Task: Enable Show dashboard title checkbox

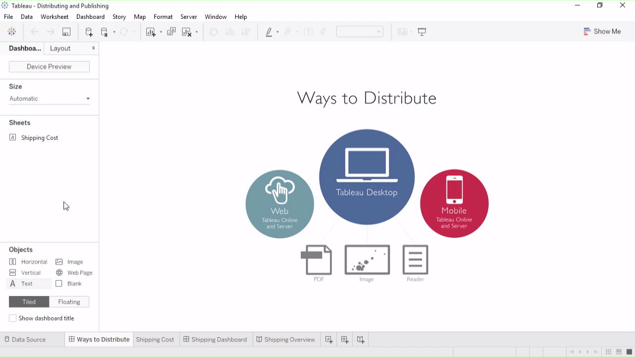Action: 13,318
